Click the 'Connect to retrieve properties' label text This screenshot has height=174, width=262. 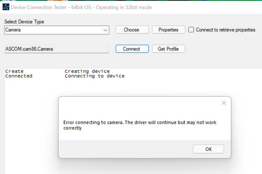(225, 30)
